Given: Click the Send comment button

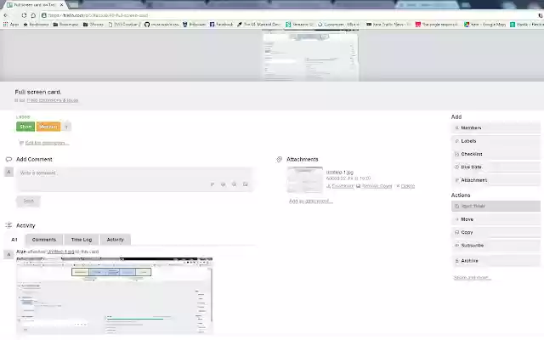Looking at the screenshot, I should coord(28,201).
